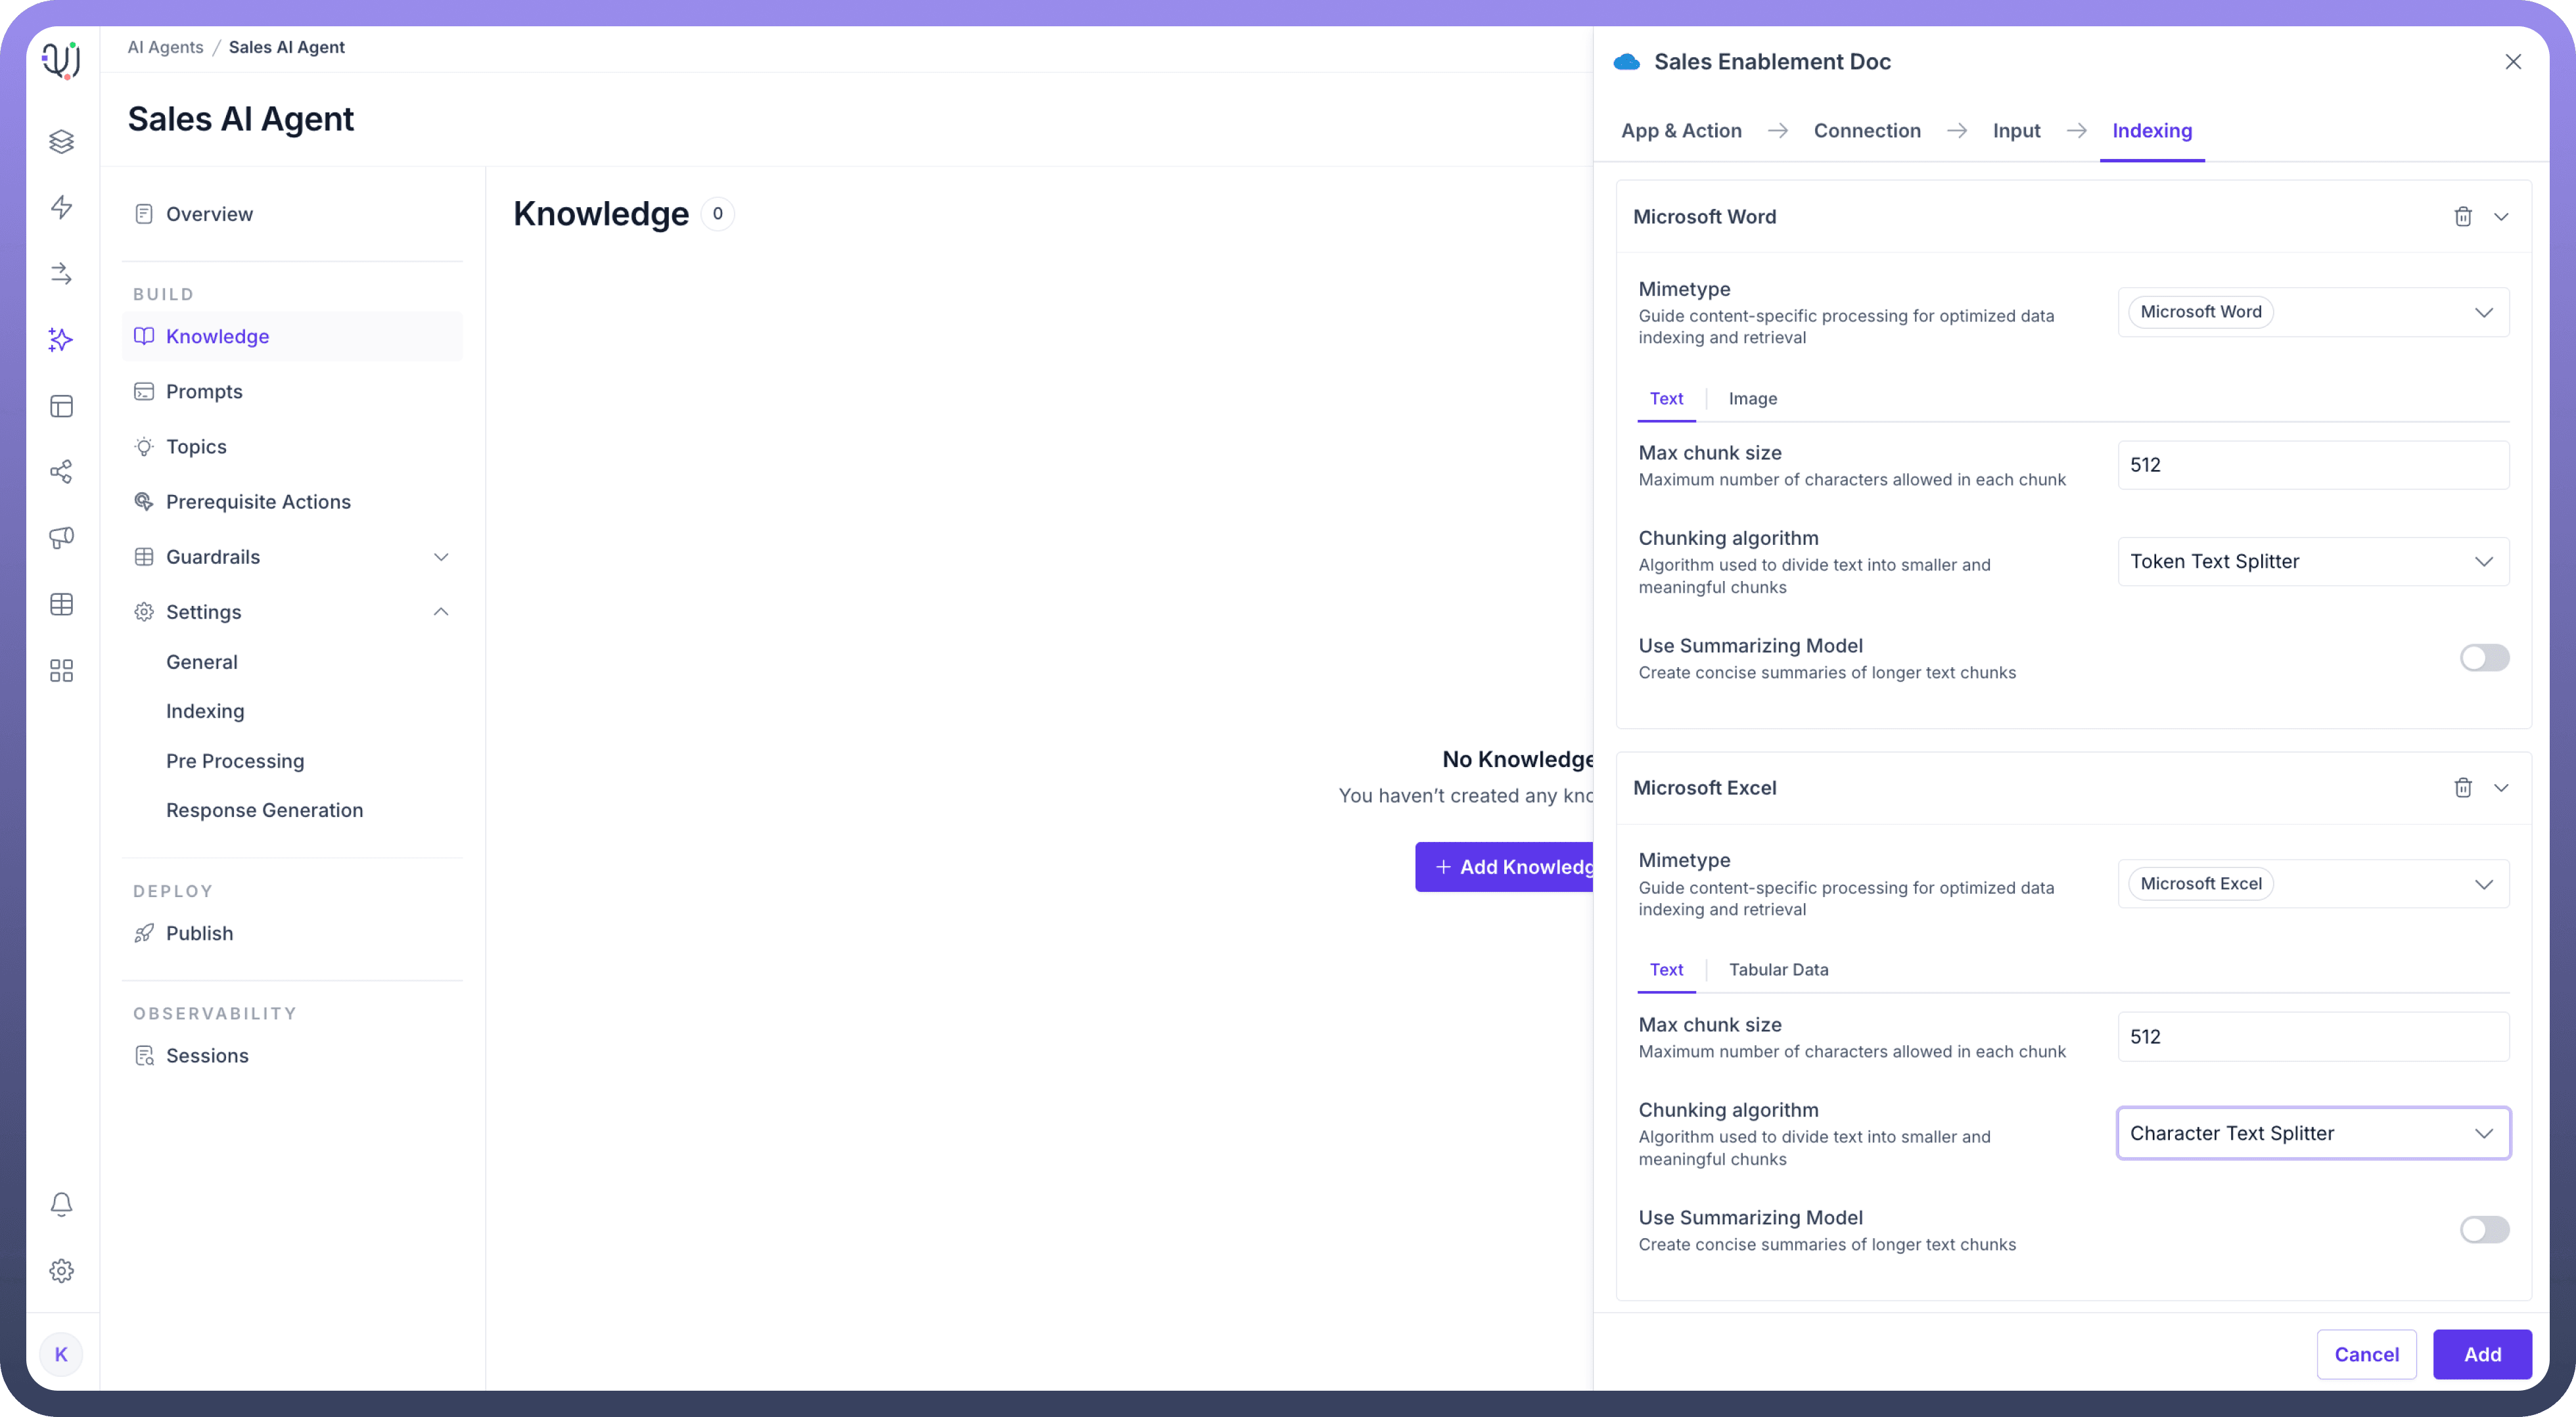Delete the Microsoft Word indexing section
The image size is (2576, 1417).
2462,217
